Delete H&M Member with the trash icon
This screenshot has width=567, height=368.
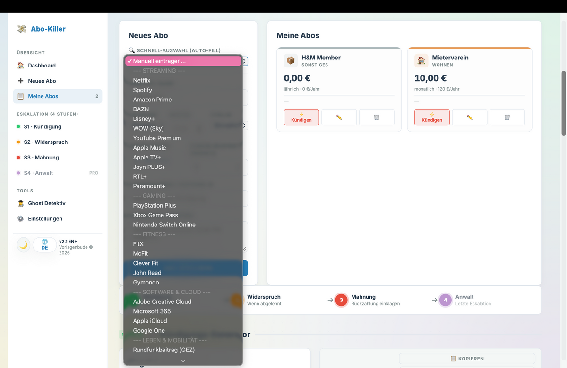pyautogui.click(x=377, y=117)
